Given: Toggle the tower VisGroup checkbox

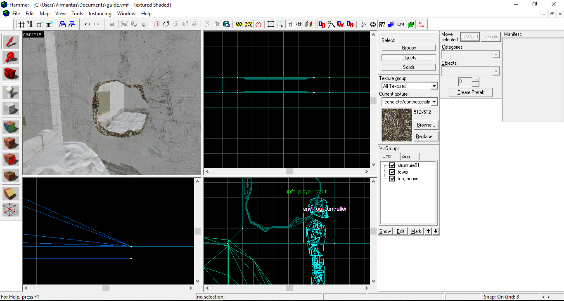Looking at the screenshot, I should coord(392,172).
